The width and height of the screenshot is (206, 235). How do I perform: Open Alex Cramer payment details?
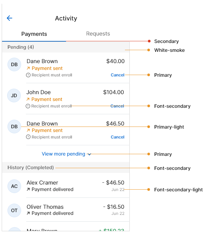coord(75,186)
